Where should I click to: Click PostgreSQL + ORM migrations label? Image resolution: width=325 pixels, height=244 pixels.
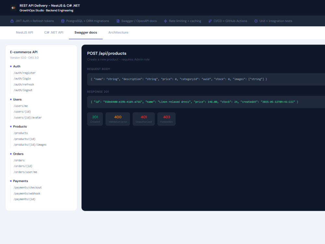click(x=87, y=21)
